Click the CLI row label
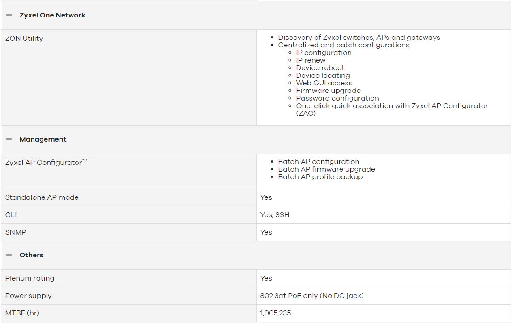This screenshot has height=323, width=512. [x=11, y=215]
